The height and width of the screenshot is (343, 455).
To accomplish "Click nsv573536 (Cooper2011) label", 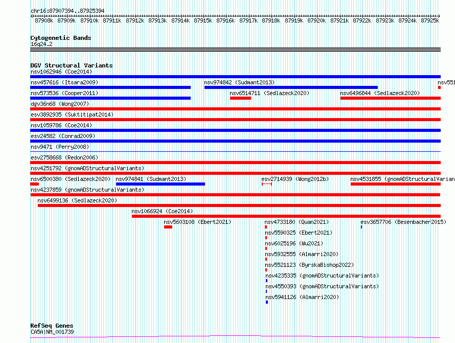I will tap(64, 93).
